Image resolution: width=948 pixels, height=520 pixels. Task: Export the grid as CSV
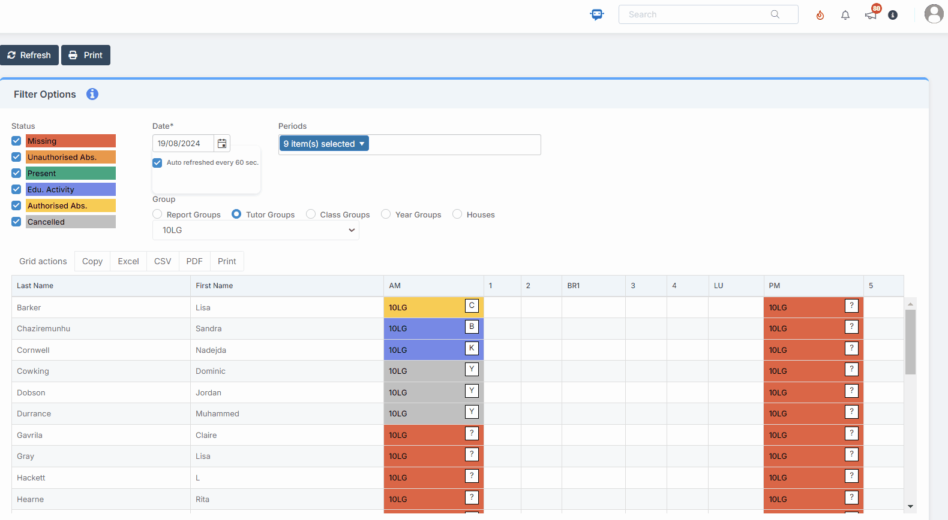pos(163,261)
